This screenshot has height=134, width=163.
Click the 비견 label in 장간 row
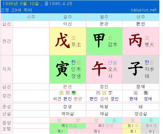pos(57,99)
